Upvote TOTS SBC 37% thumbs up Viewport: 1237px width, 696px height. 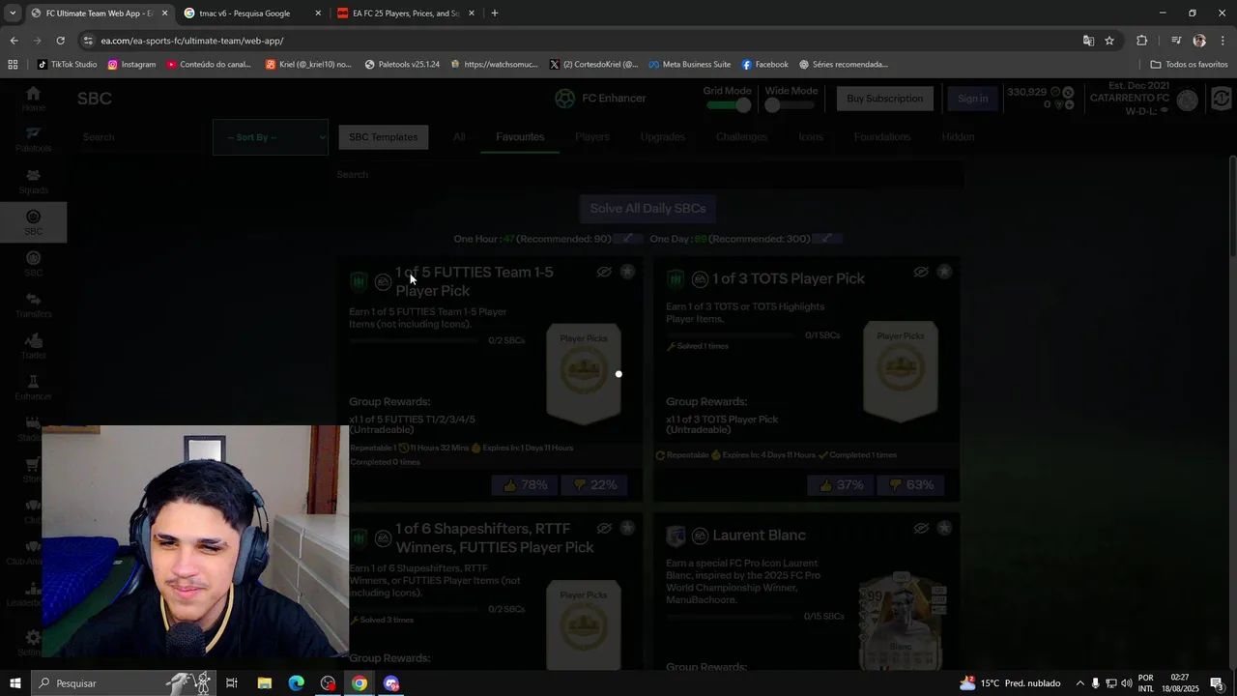pyautogui.click(x=842, y=485)
